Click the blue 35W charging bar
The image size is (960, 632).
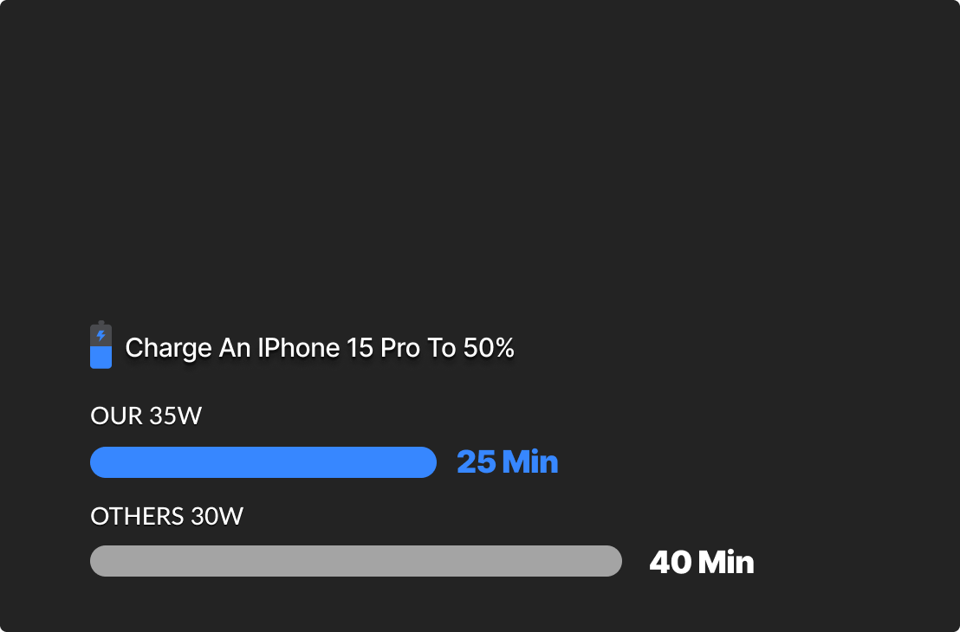pos(263,462)
